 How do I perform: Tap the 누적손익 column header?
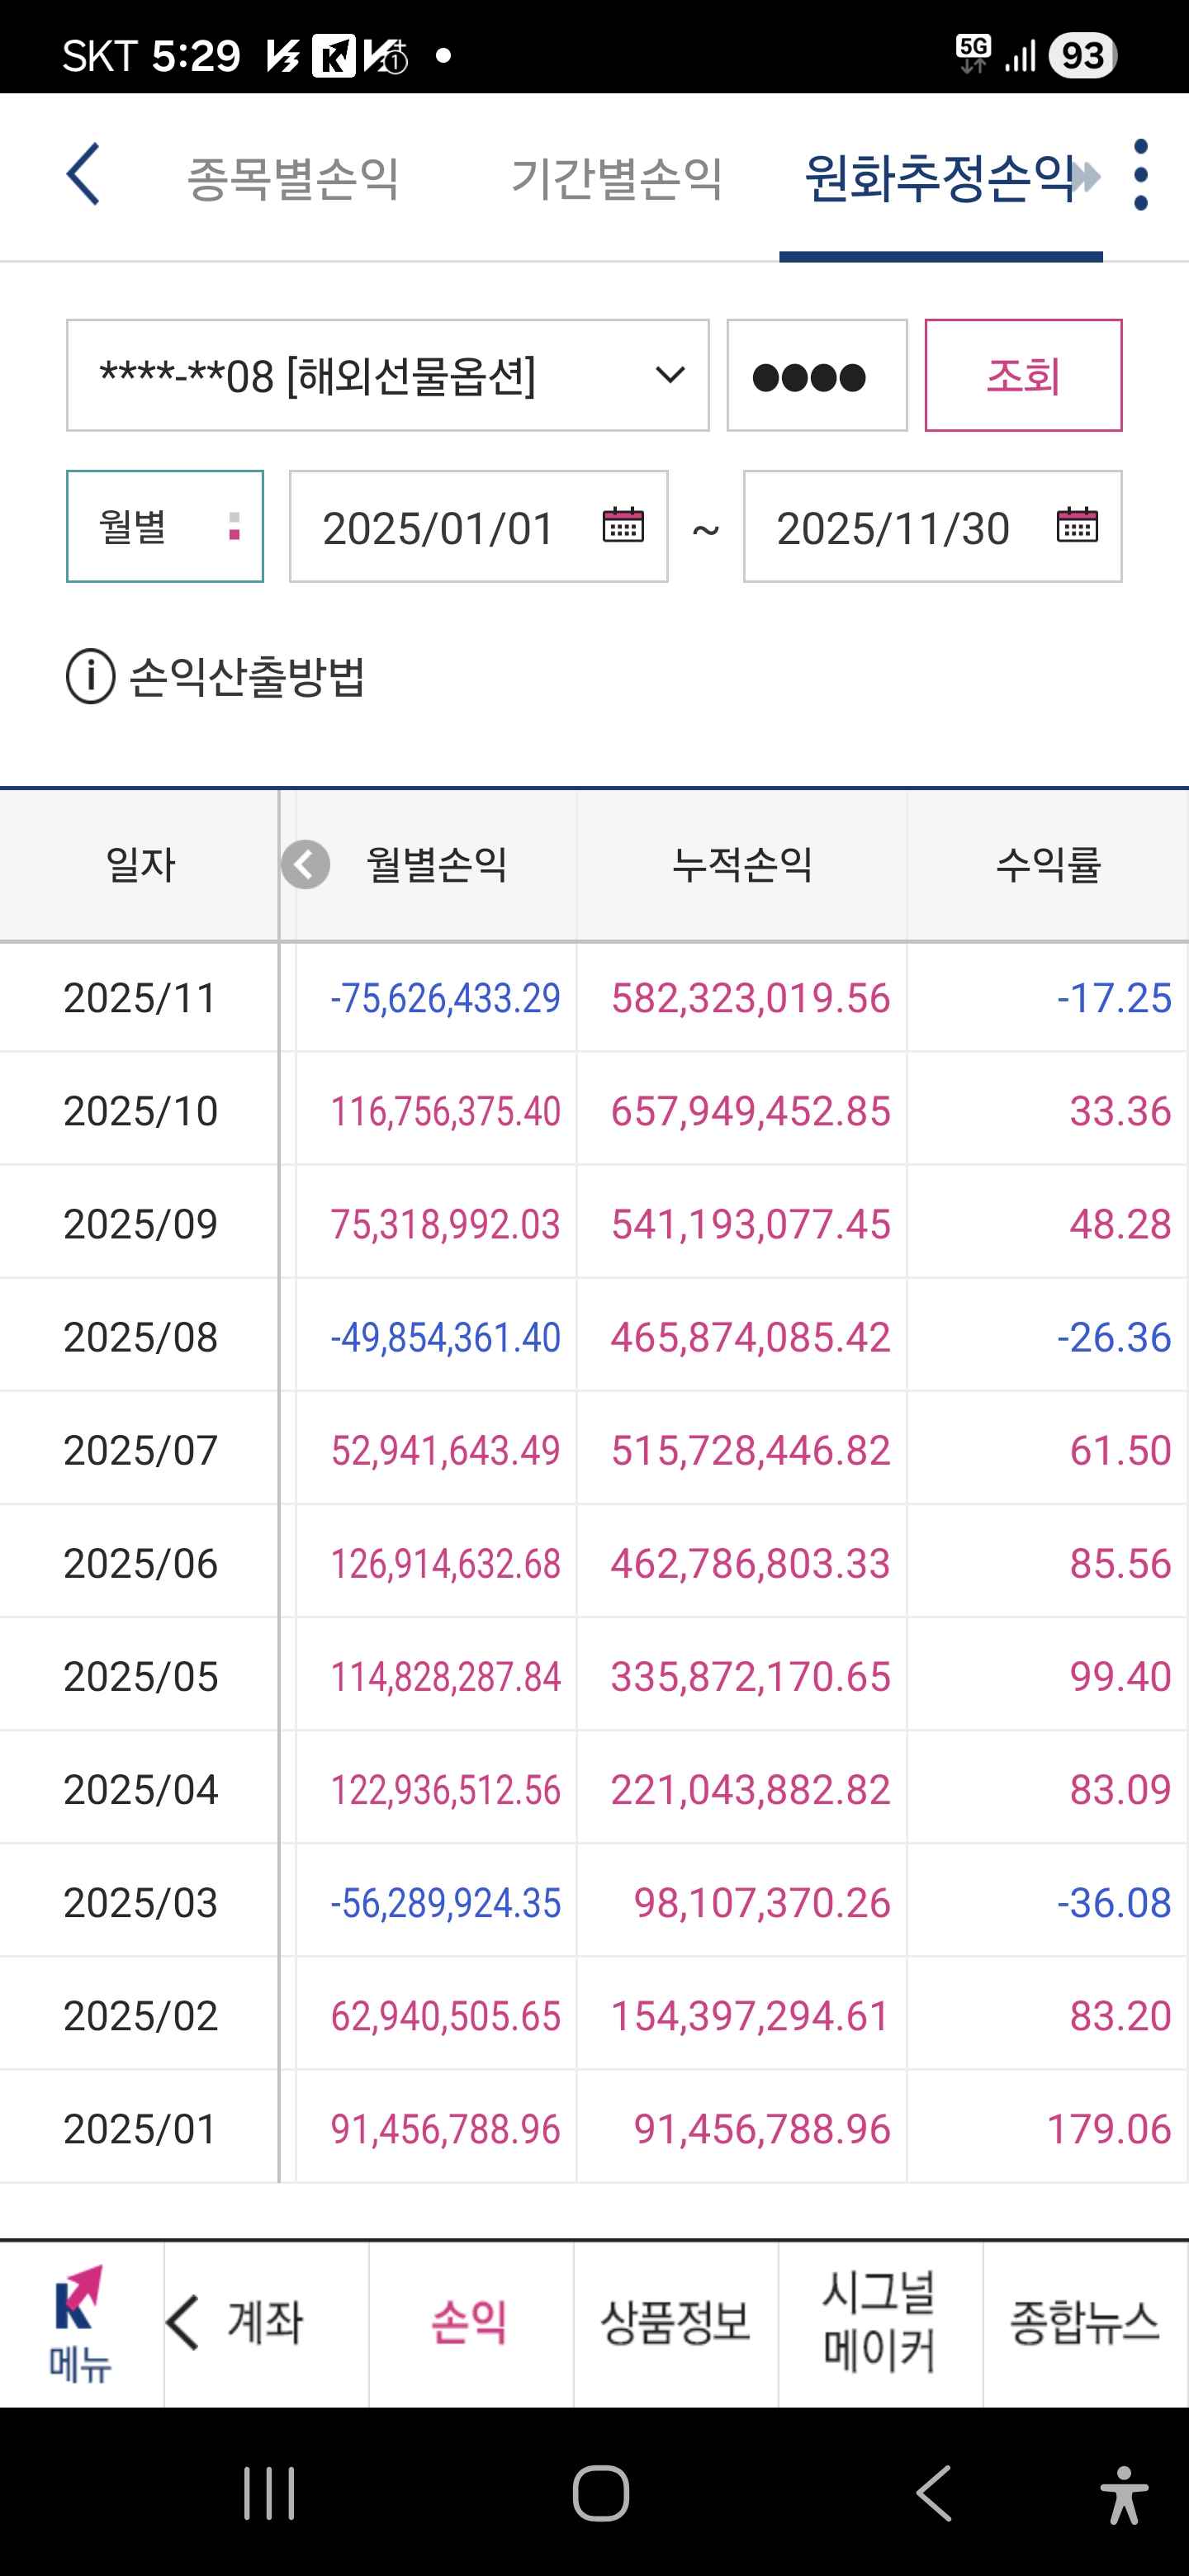(x=742, y=865)
